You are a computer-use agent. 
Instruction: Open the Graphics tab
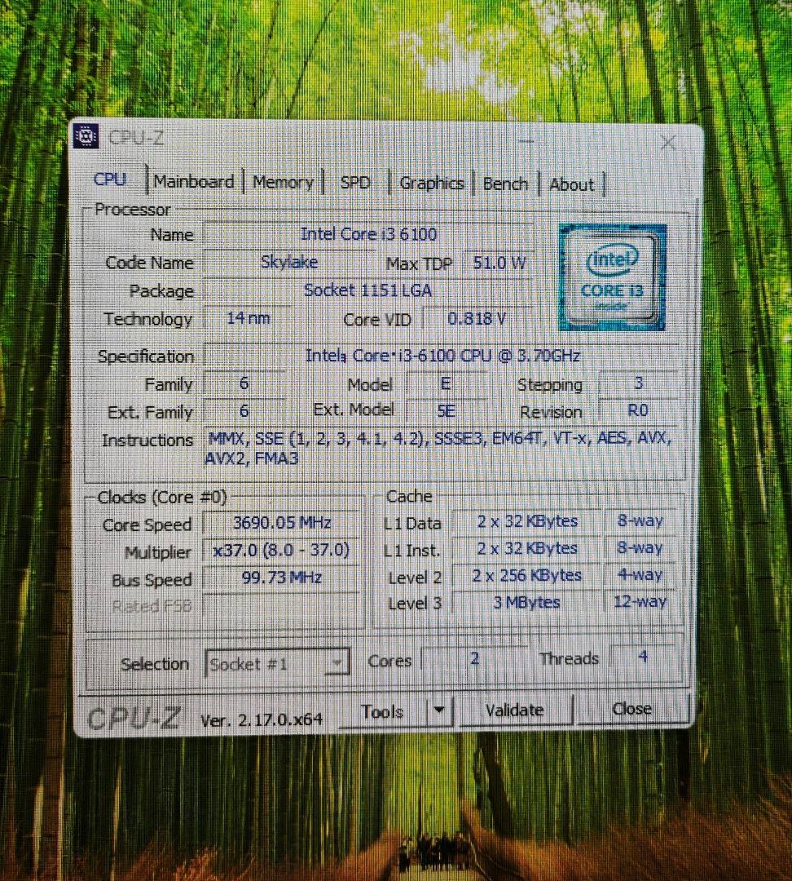pyautogui.click(x=431, y=184)
